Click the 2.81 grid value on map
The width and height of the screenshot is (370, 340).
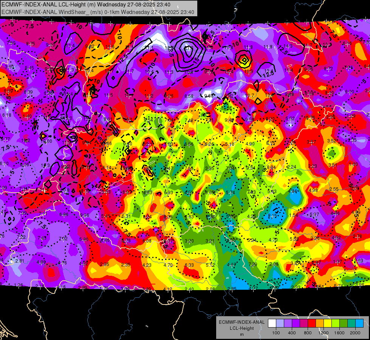[x=20, y=261]
